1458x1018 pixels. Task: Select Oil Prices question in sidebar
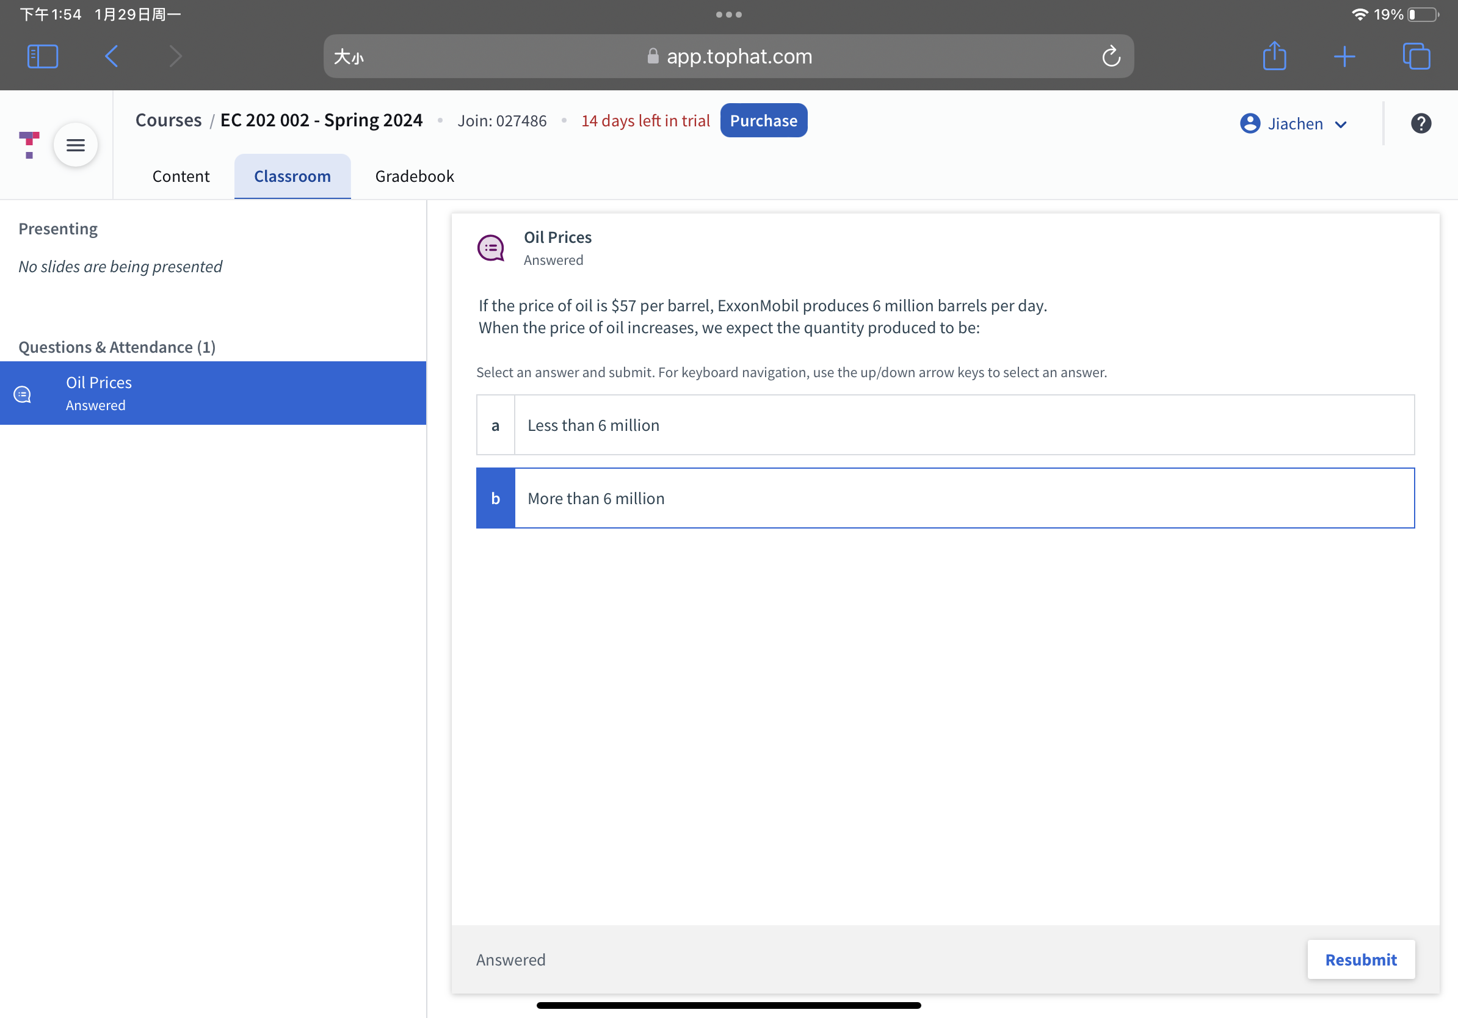click(x=212, y=394)
